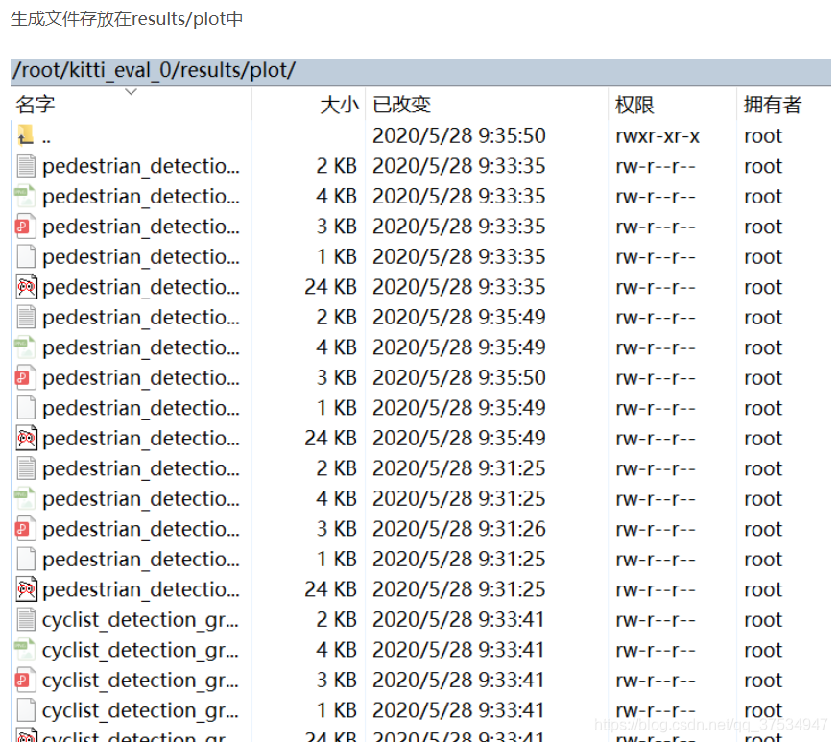837x742 pixels.
Task: Click blank icon of 1 KB pedestrian file modified 9:33:35
Action: (26, 256)
